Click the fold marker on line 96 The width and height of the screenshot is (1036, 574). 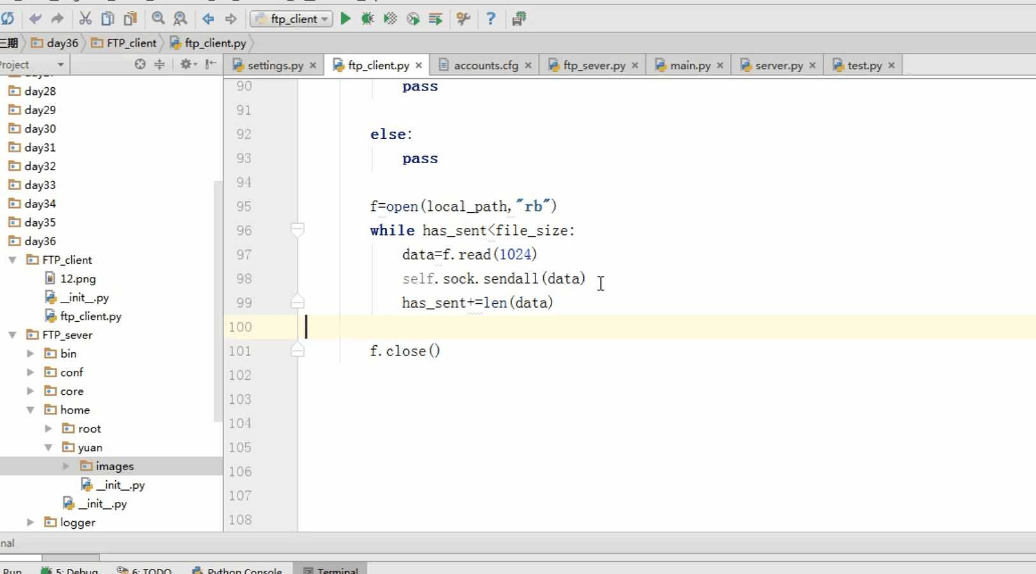297,229
